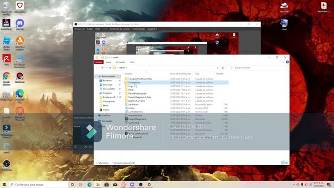334x188 pixels.
Task: Open the Discord desktop shortcut
Action: pyautogui.click(x=20, y=24)
